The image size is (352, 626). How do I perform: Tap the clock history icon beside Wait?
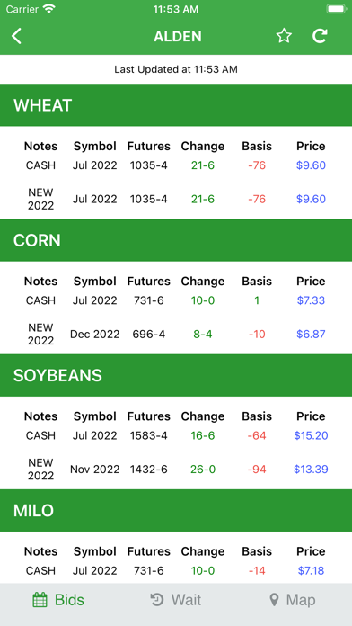(157, 600)
